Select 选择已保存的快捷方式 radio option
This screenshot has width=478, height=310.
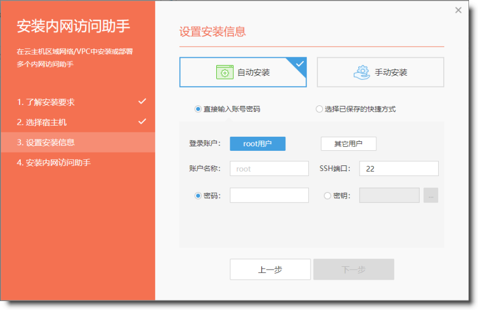319,109
